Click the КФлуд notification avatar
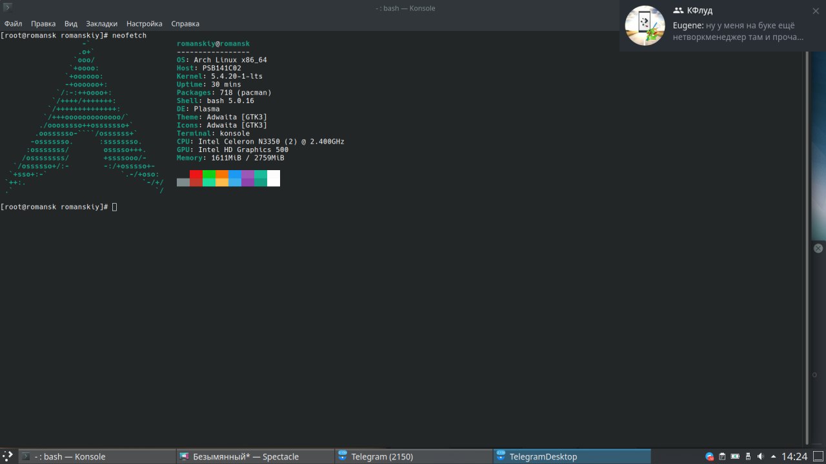The width and height of the screenshot is (826, 464). point(645,26)
